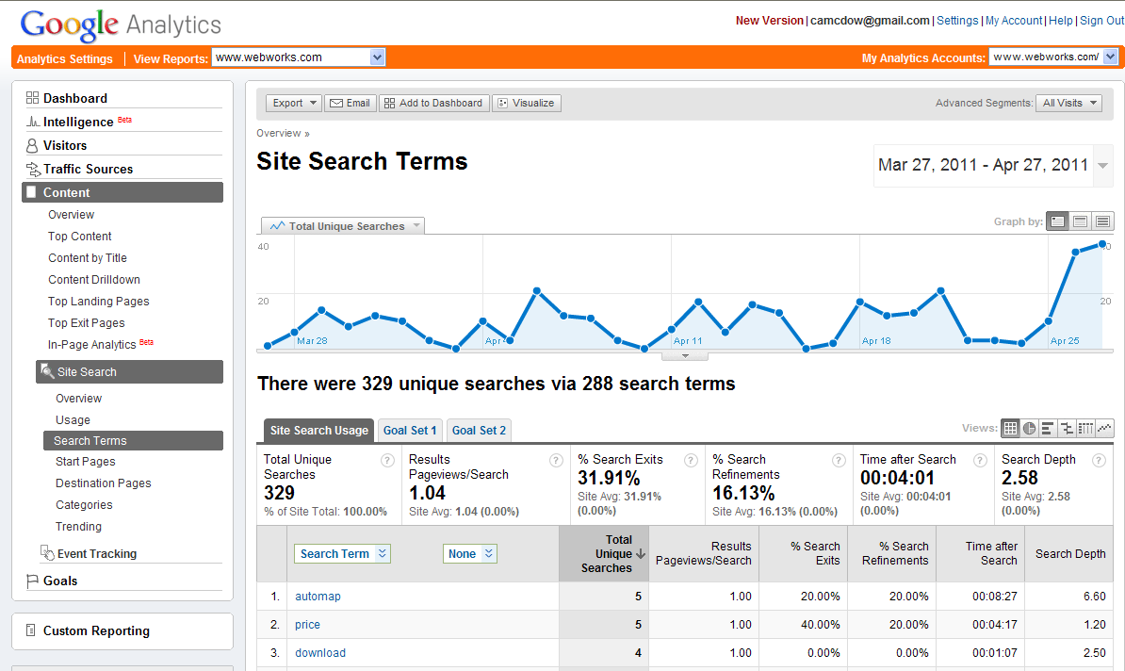Show help for Search Depth
This screenshot has width=1125, height=671.
1099,461
